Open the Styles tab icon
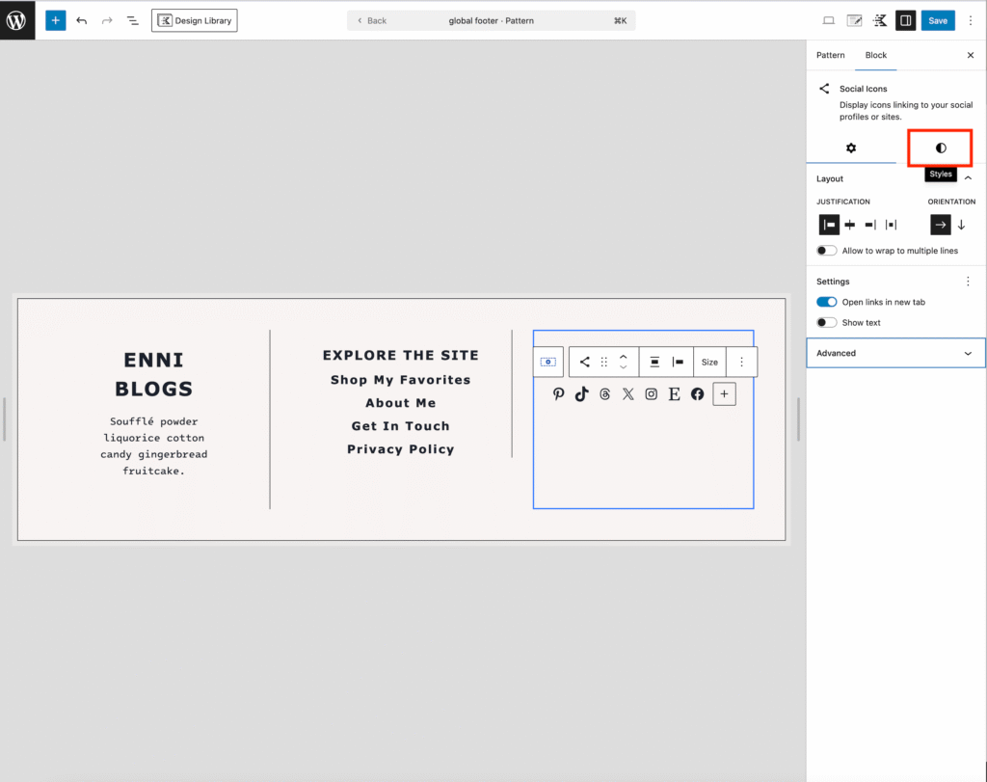The height and width of the screenshot is (782, 987). point(941,148)
